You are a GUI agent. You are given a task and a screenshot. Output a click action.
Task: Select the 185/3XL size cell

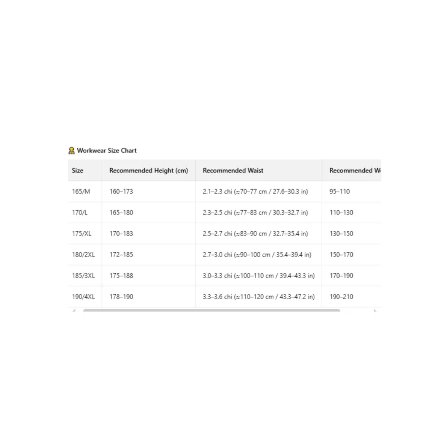83,275
